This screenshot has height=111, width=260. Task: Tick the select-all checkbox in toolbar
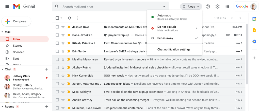click(x=57, y=18)
